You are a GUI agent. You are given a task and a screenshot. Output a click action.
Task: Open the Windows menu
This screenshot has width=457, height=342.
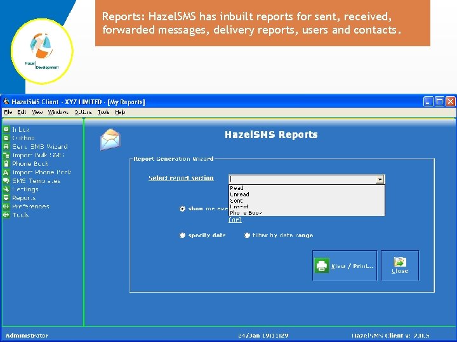coord(58,112)
